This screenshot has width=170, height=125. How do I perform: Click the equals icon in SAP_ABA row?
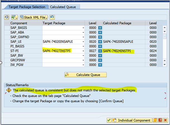tap(100, 32)
